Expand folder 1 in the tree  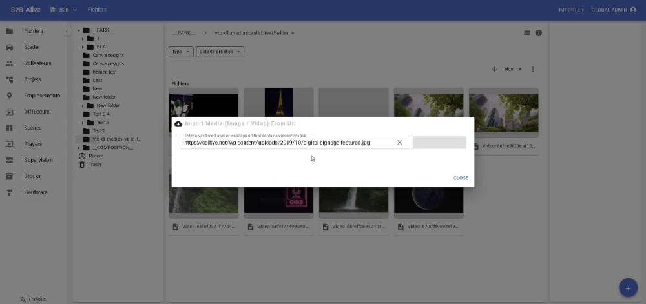(x=83, y=39)
